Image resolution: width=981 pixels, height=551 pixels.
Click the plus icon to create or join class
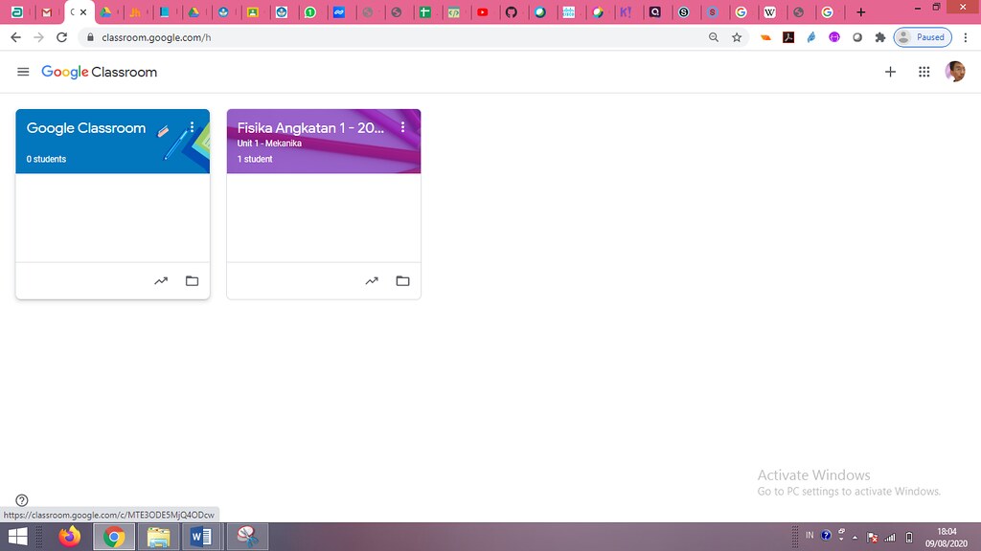click(x=890, y=72)
